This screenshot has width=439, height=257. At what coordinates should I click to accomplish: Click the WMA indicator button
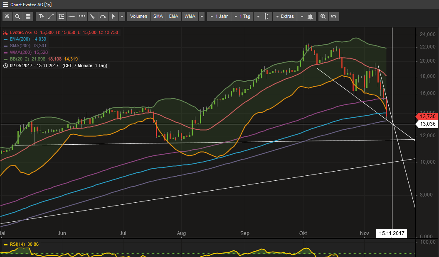click(190, 17)
